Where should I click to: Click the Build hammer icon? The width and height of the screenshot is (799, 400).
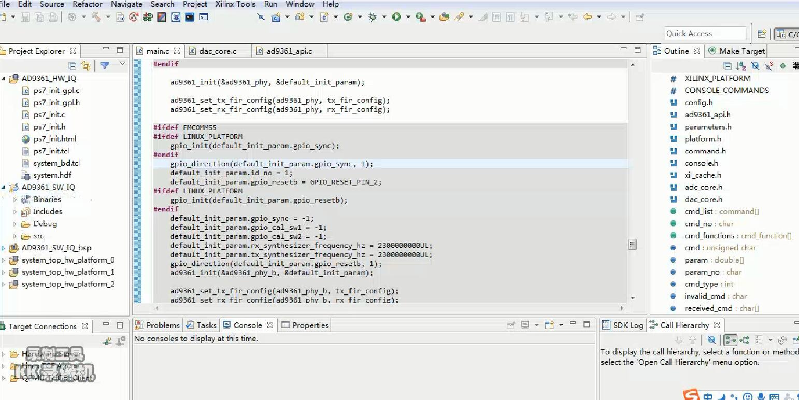pyautogui.click(x=96, y=17)
